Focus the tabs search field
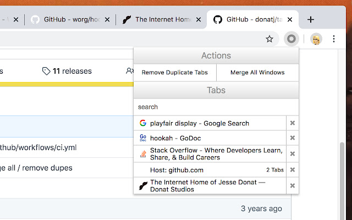 tap(216, 107)
